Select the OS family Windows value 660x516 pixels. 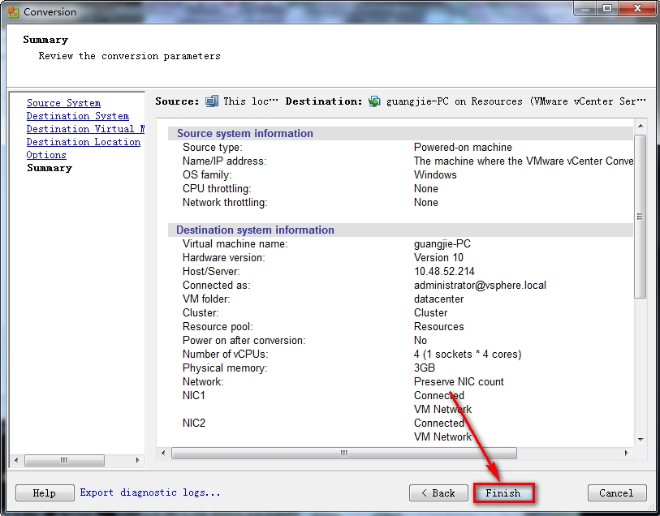click(x=435, y=175)
